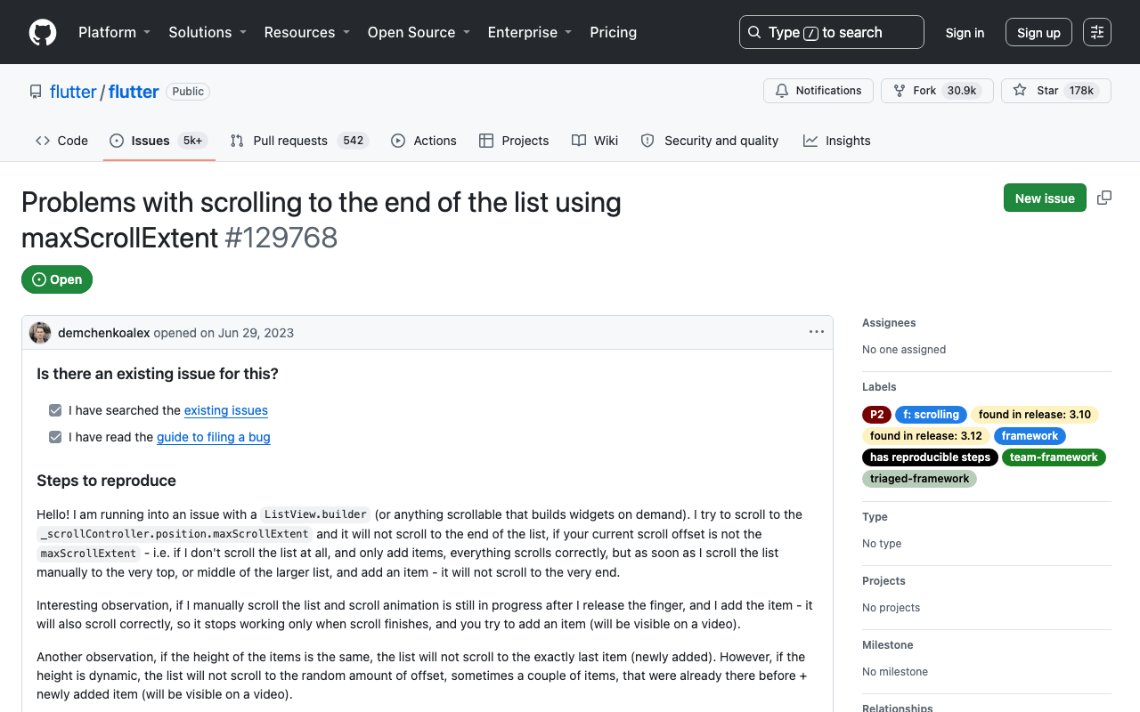Viewport: 1140px width, 712px height.
Task: Click the Sign in link
Action: 965,32
